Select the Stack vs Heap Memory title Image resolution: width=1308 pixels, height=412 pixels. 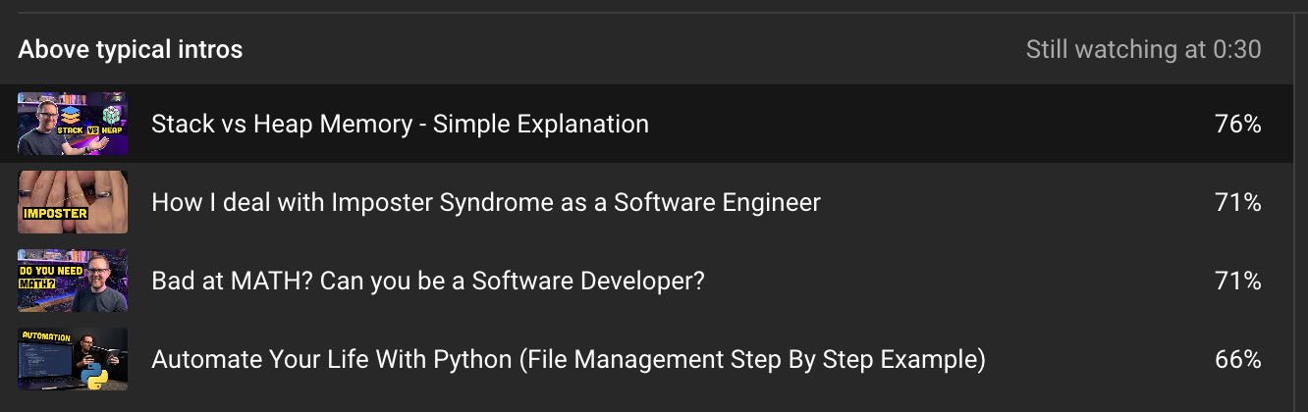(x=400, y=124)
